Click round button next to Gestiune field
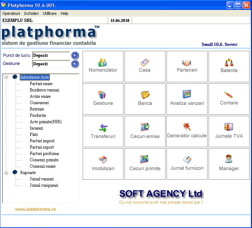 coord(75,64)
